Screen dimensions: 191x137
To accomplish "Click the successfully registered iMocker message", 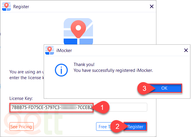I will [x=113, y=70].
